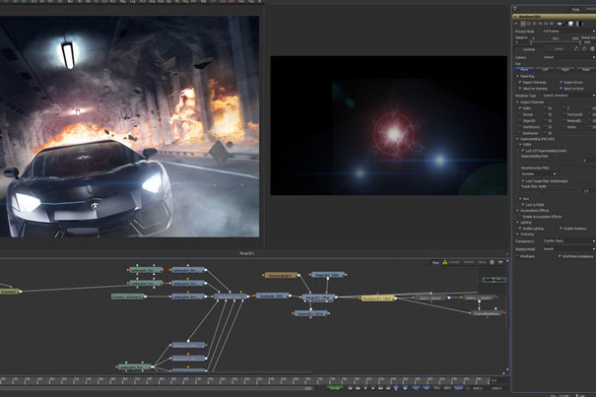This screenshot has width=596, height=397.
Task: Switch to the Image tab
Action: 559,49
